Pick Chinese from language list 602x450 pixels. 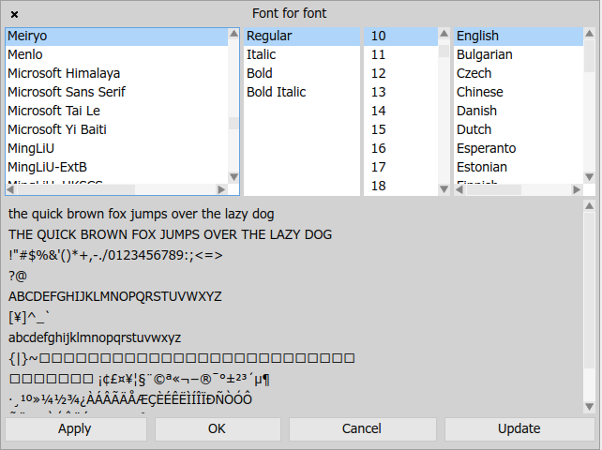pos(519,92)
